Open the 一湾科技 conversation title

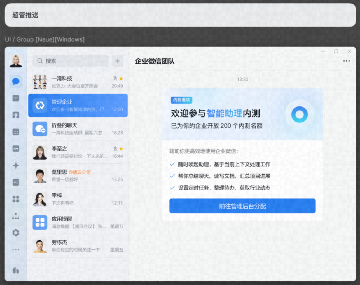point(62,78)
